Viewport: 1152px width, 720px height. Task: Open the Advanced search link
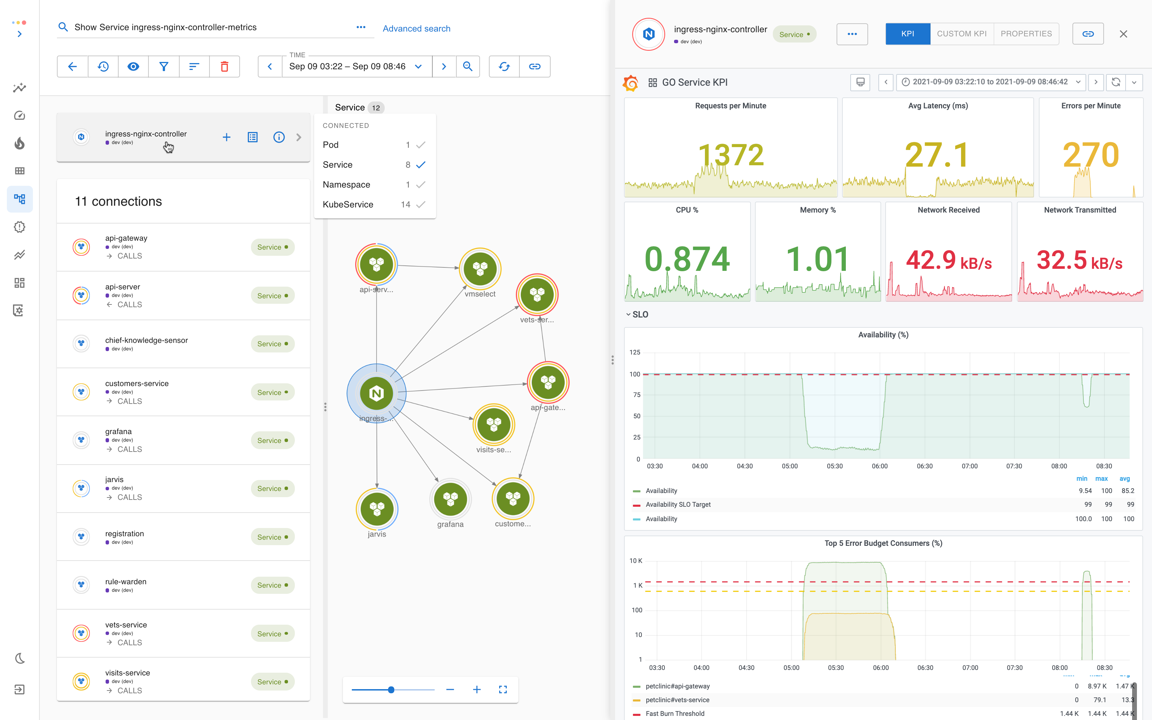pos(416,28)
